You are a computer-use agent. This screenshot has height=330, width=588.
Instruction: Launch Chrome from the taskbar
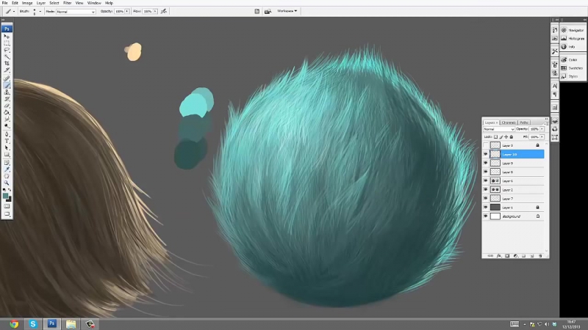(14, 323)
